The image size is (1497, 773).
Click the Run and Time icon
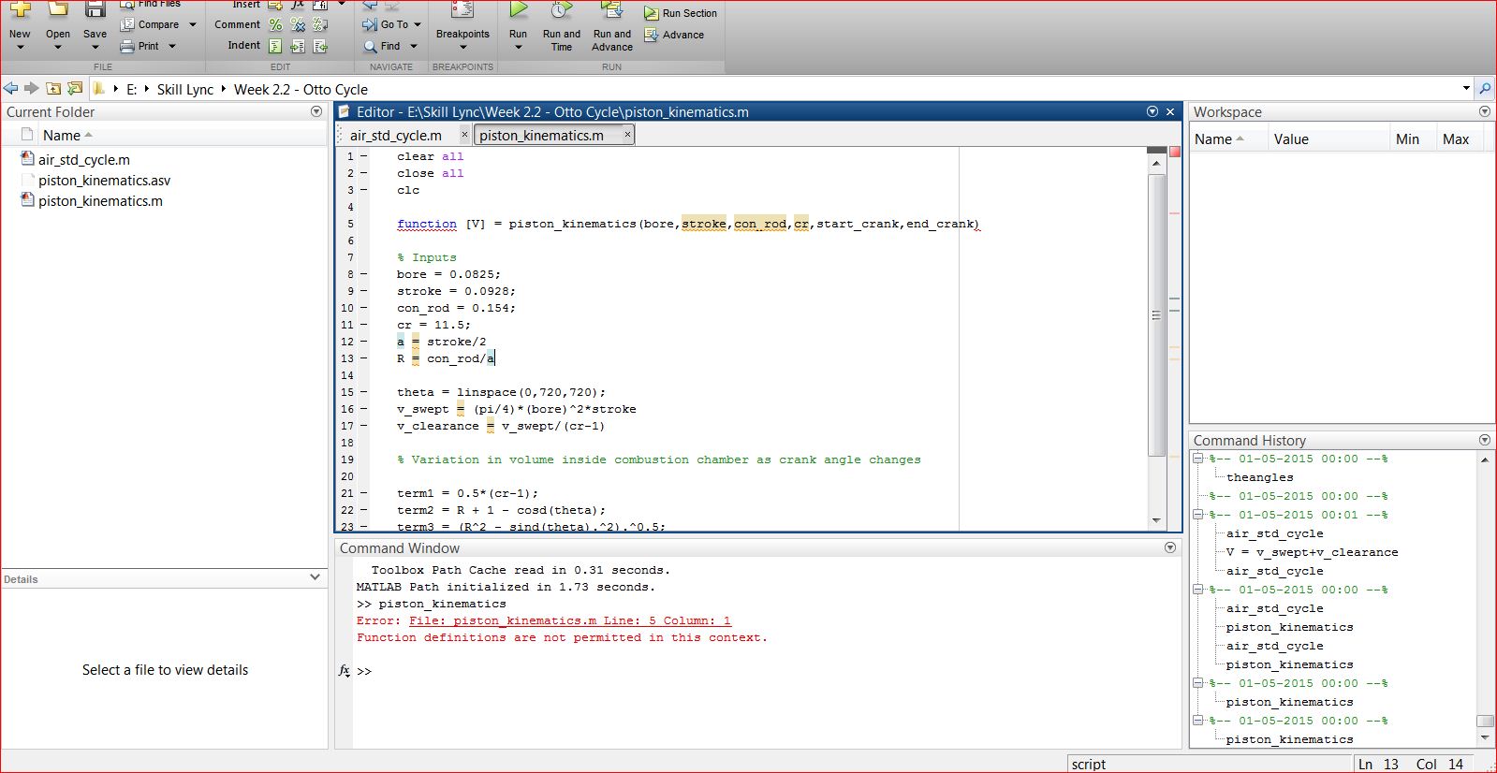click(561, 10)
